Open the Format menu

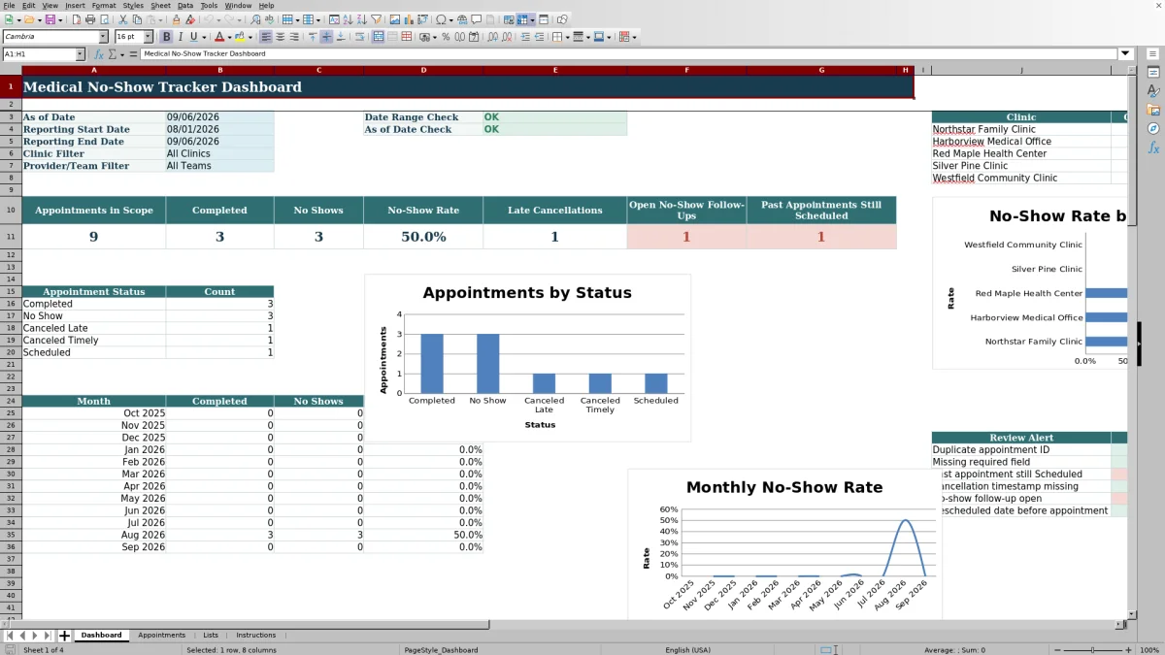[x=103, y=5]
